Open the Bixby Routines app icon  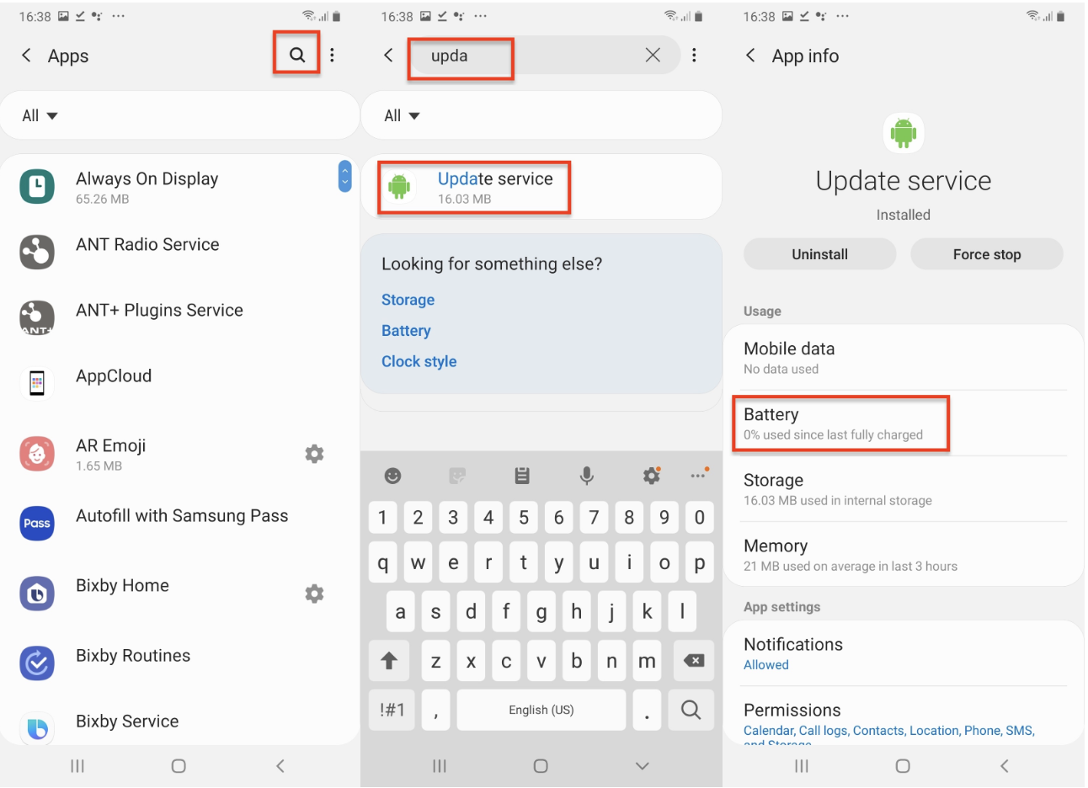[37, 663]
